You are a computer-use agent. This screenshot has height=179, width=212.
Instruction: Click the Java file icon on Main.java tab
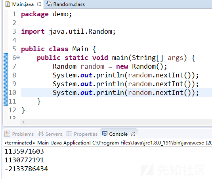[x=8, y=4]
